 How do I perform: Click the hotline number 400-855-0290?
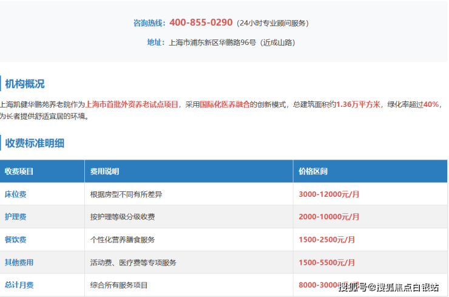(201, 22)
